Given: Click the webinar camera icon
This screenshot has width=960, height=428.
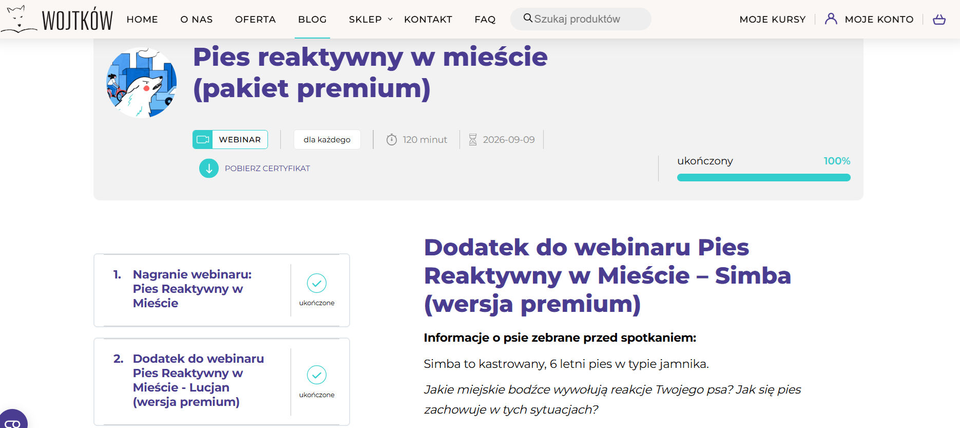Looking at the screenshot, I should point(203,140).
